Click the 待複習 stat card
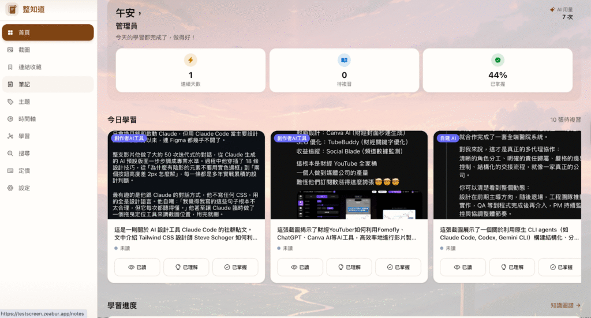 pos(344,70)
